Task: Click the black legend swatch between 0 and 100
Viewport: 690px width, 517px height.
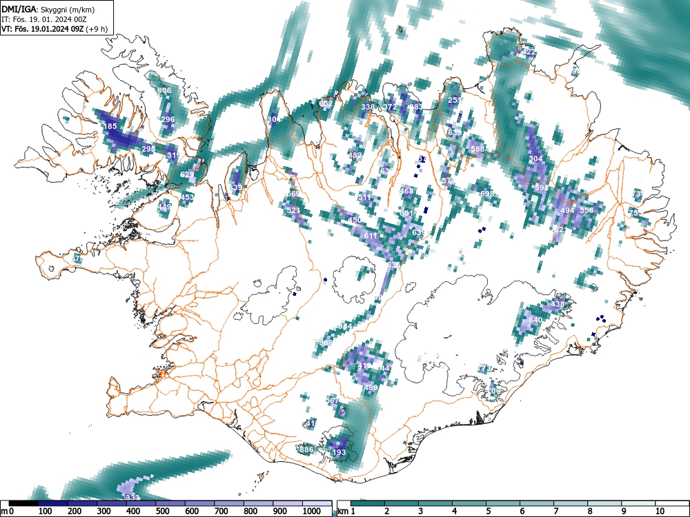Action: click(x=23, y=503)
